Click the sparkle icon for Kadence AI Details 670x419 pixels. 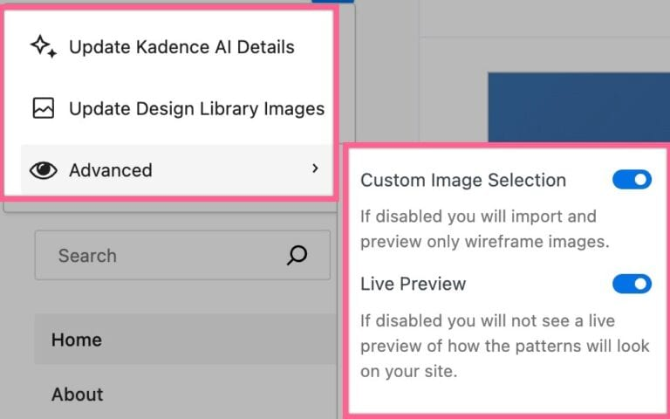point(44,46)
